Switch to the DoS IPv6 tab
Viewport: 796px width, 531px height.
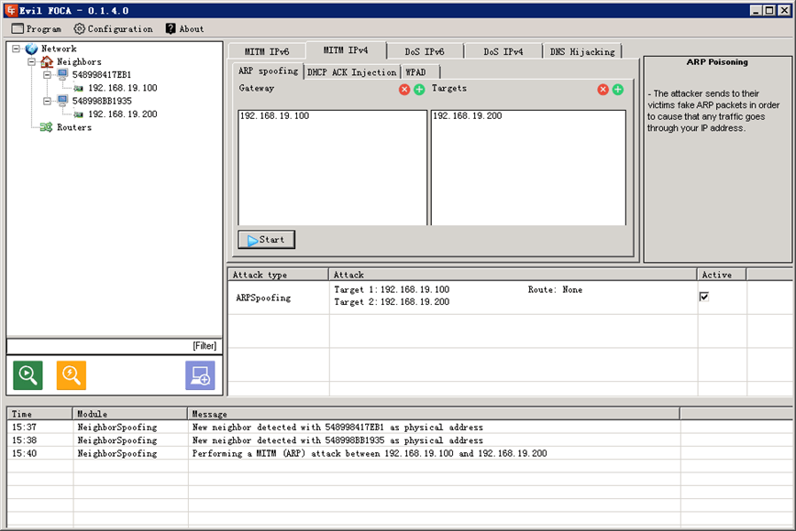(425, 51)
